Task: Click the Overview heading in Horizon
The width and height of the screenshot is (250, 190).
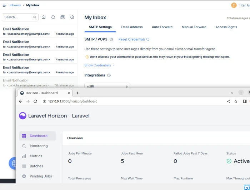Action: [x=75, y=138]
